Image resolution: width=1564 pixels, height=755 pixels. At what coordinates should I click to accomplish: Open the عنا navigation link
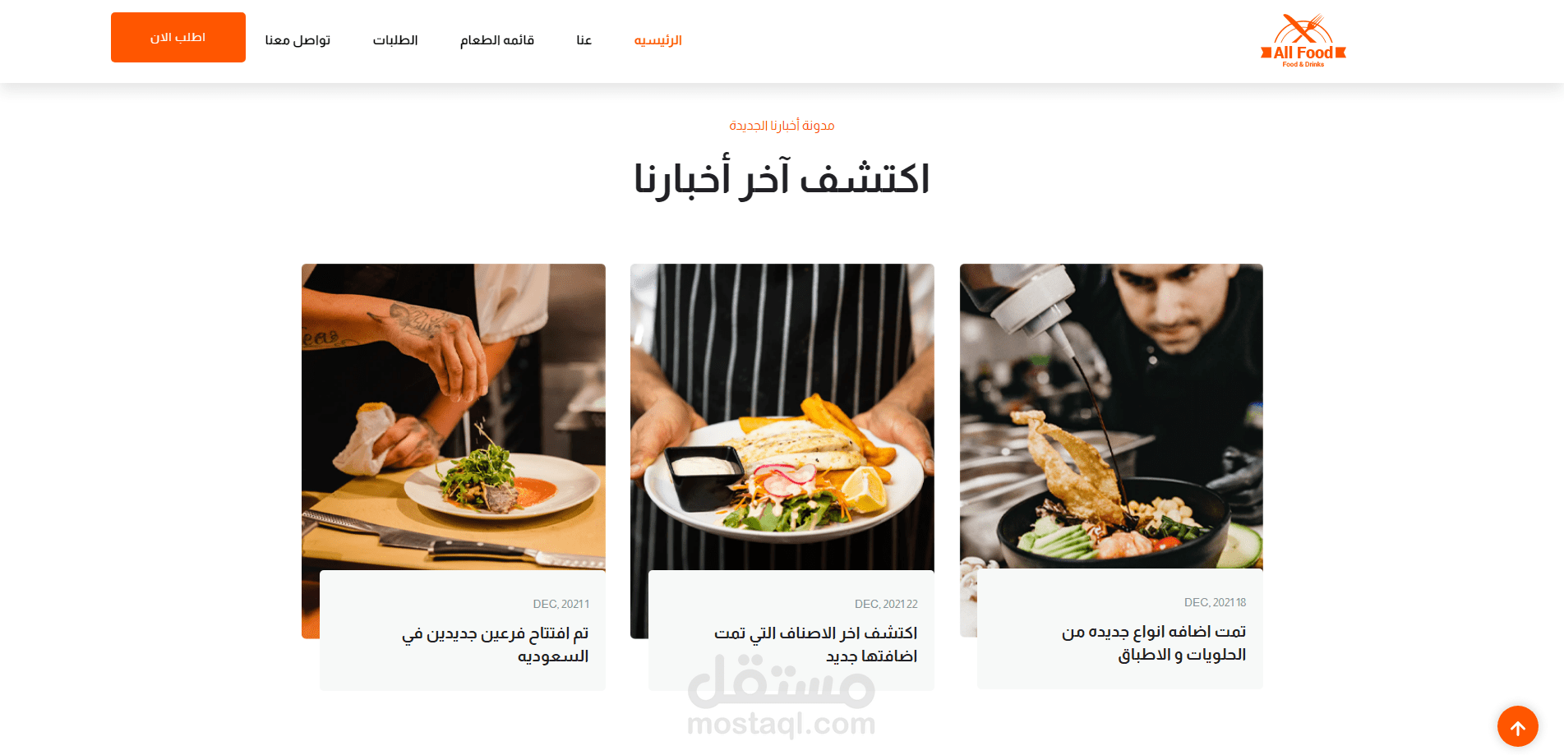[584, 40]
